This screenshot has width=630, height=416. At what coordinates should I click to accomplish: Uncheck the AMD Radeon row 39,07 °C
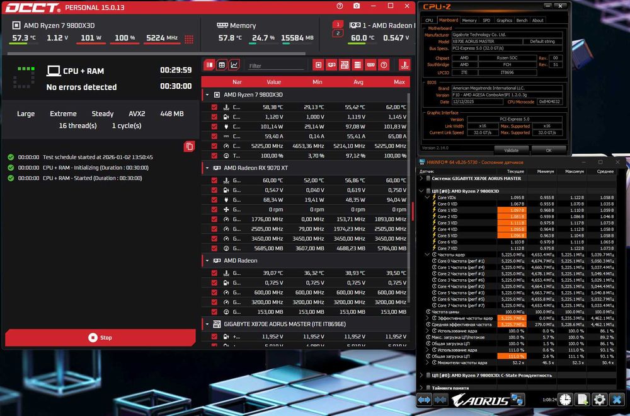pos(214,273)
